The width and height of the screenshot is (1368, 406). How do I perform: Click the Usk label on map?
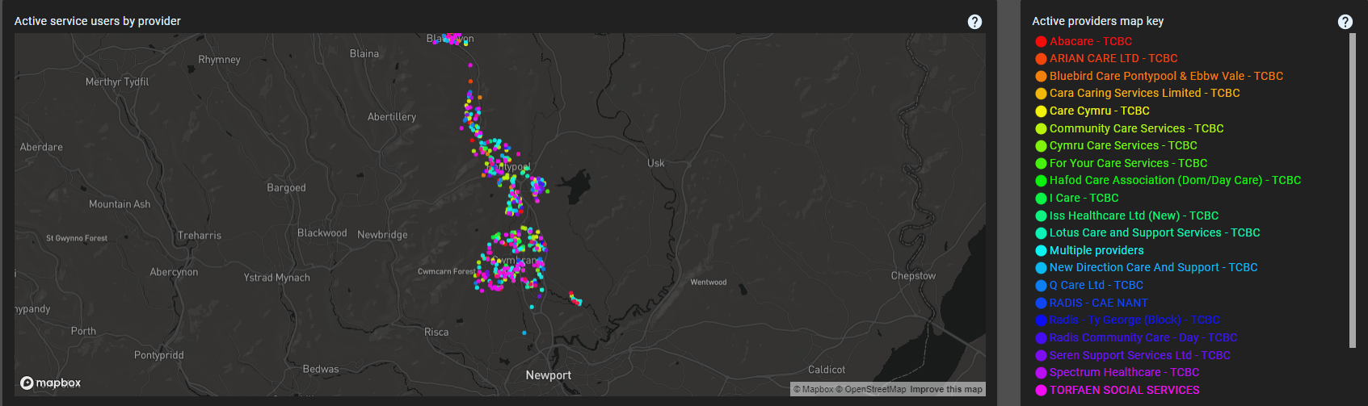655,163
